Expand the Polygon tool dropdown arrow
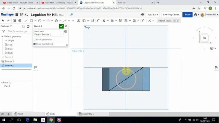Viewport: 219px width, 123px height. (60, 20)
